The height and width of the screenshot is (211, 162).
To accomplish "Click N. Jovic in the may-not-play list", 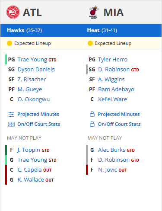I will click(x=108, y=170).
